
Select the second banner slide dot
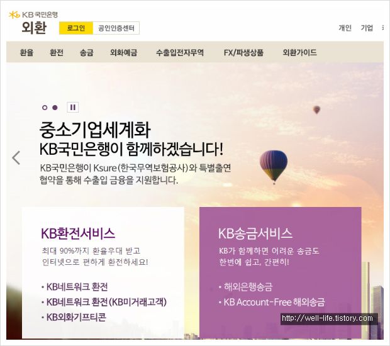[55, 108]
